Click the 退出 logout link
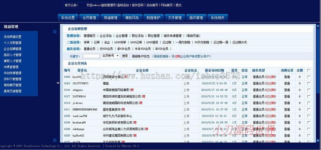The height and width of the screenshot is (150, 321). (179, 5)
